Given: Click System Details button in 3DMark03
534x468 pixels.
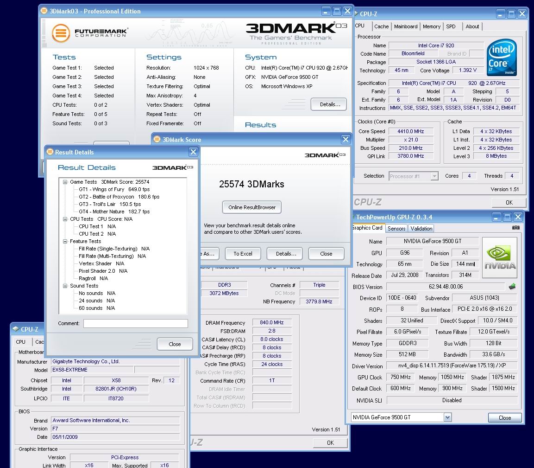Looking at the screenshot, I should (x=330, y=104).
